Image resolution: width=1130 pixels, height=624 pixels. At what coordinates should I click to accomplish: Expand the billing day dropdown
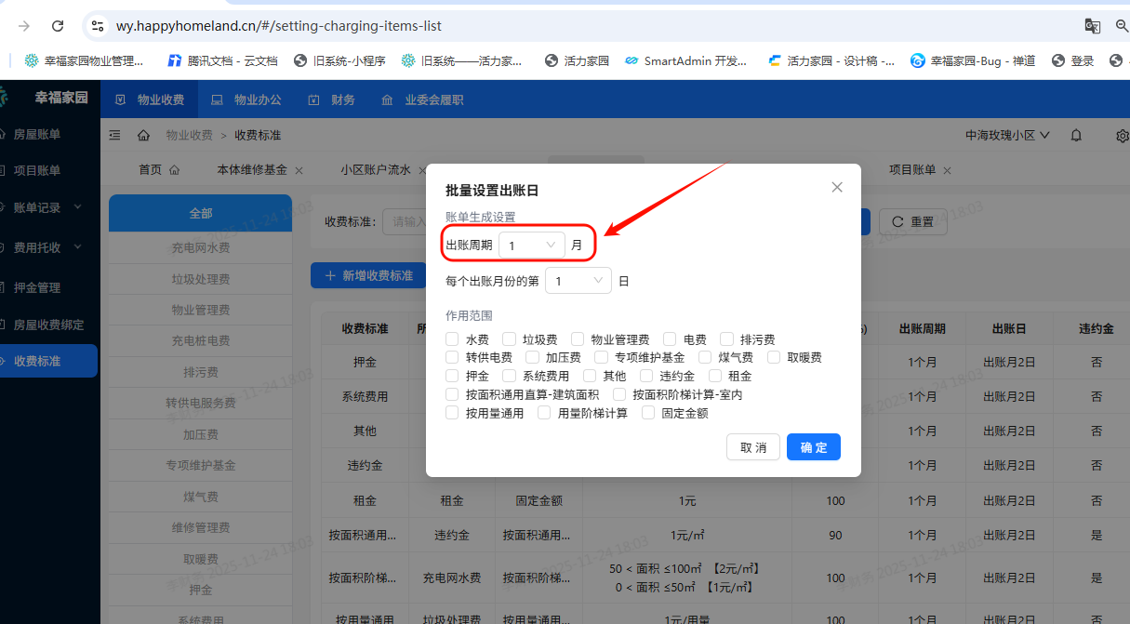click(x=578, y=279)
